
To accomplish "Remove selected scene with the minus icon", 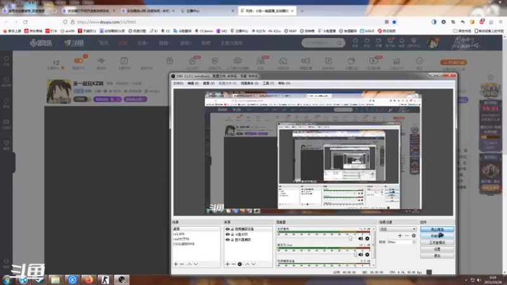I will 182,264.
